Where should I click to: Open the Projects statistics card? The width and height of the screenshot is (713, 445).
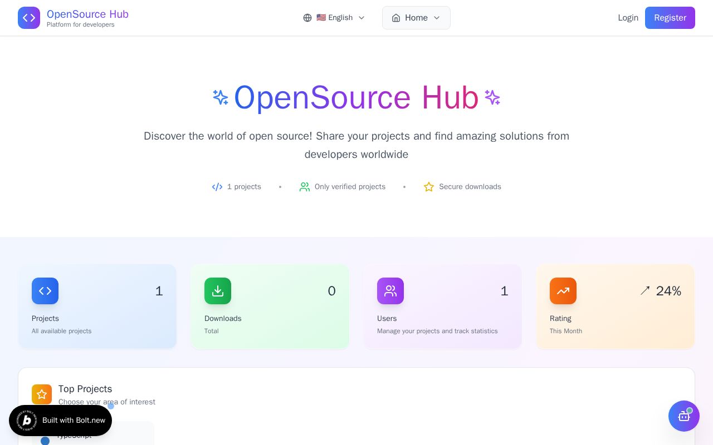pos(97,306)
